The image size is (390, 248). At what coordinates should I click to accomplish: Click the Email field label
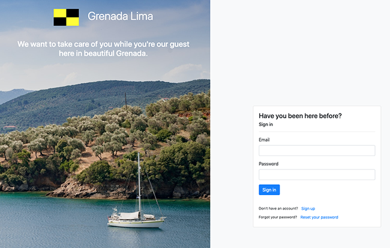click(x=264, y=140)
